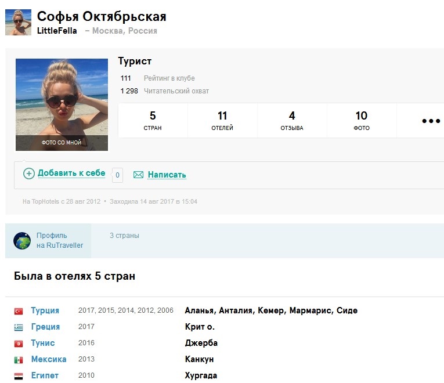Click the Tunisia flag icon

click(x=19, y=344)
